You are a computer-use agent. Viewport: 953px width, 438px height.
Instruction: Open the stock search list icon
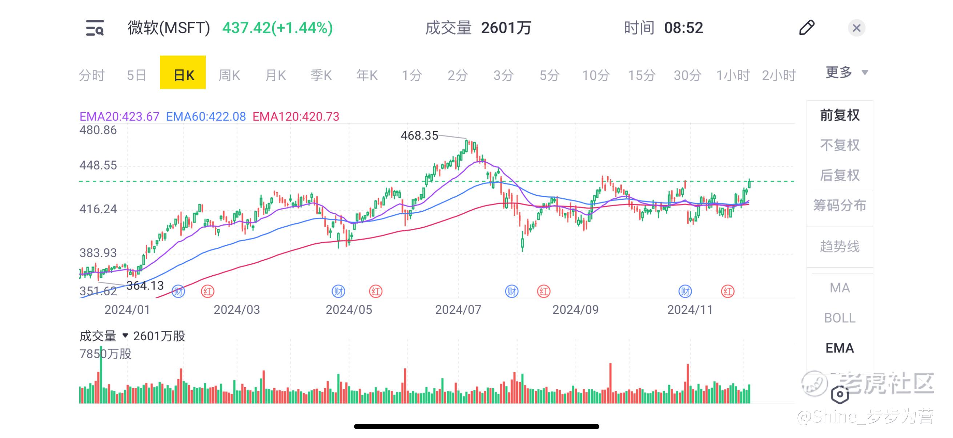click(95, 28)
